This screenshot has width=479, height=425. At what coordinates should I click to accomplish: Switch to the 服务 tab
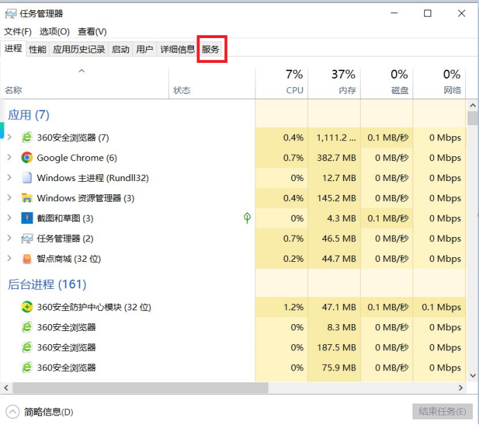[210, 49]
